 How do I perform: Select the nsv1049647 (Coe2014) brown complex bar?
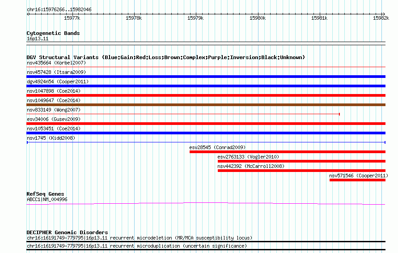[x=206, y=105]
